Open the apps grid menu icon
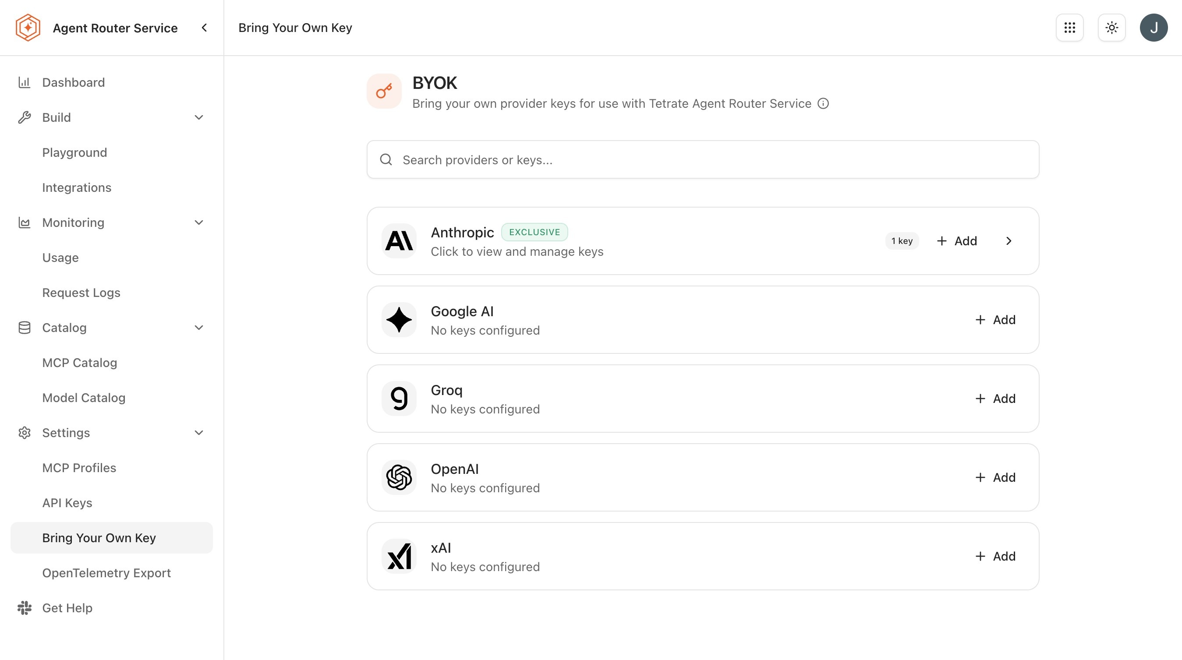 (x=1069, y=28)
